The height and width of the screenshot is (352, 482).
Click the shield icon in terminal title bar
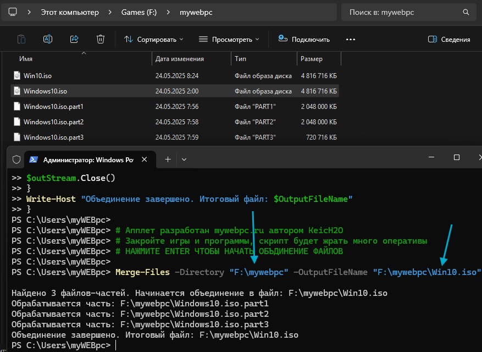point(16,159)
